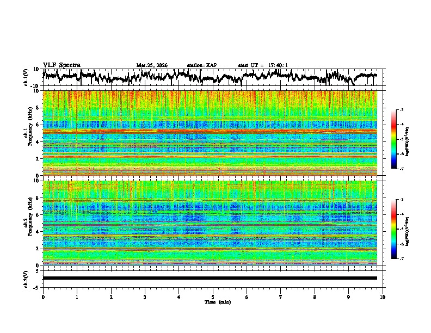Image resolution: width=431 pixels, height=333 pixels.
Task: Click the "VLF Spectra" plot title
Action: click(61, 65)
